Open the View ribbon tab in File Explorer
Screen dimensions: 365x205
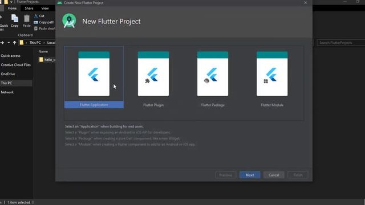click(45, 8)
